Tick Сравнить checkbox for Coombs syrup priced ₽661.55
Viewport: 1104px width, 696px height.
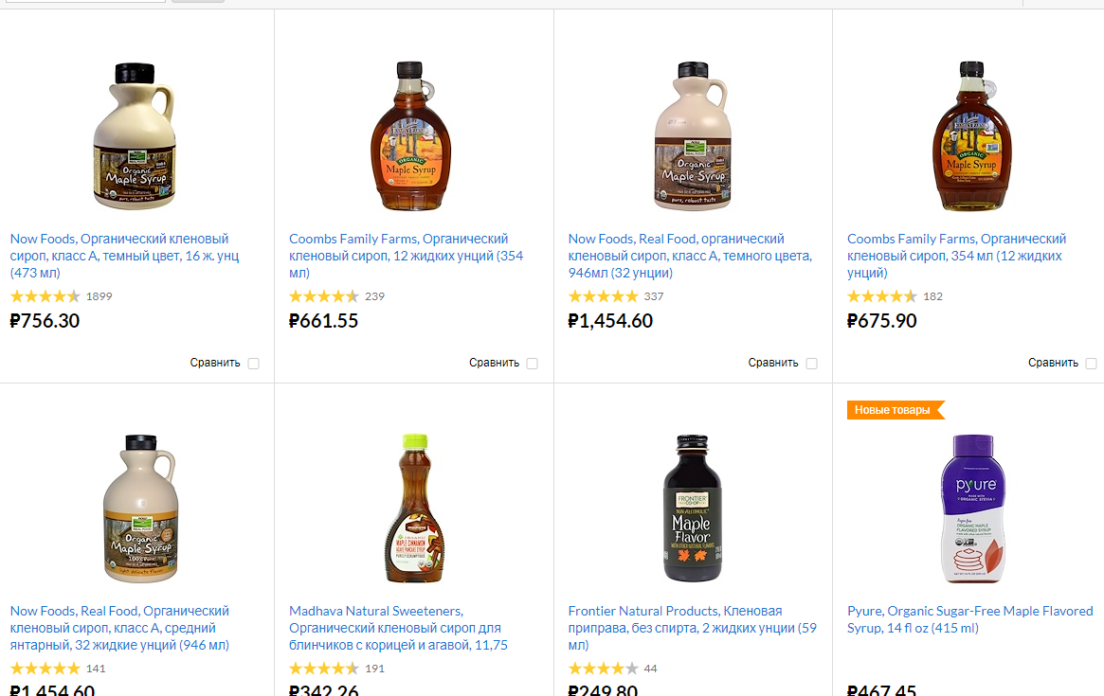pyautogui.click(x=533, y=363)
